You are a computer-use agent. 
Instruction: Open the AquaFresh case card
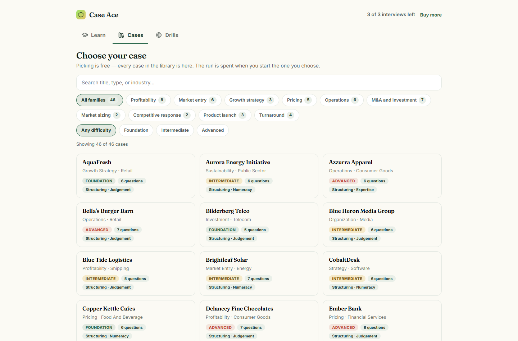136,176
